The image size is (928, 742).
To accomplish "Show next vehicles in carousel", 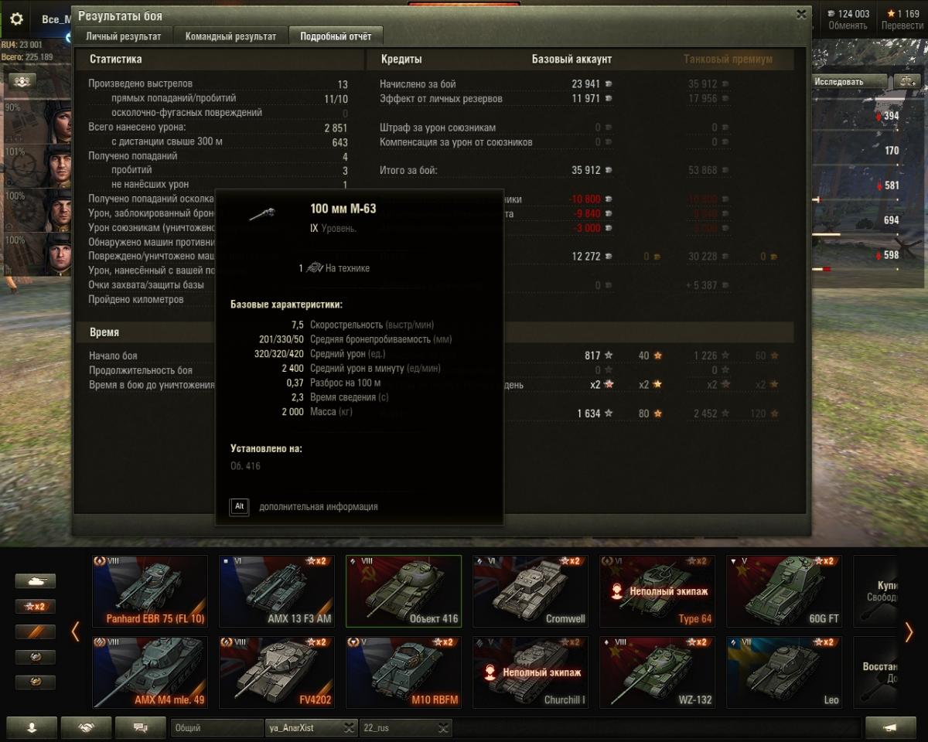I will point(909,631).
